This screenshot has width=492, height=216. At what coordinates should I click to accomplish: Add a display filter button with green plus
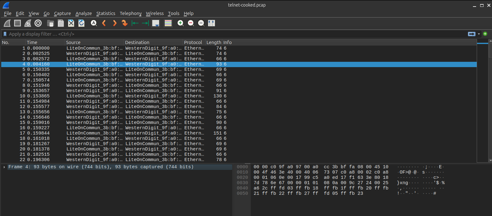click(x=485, y=34)
